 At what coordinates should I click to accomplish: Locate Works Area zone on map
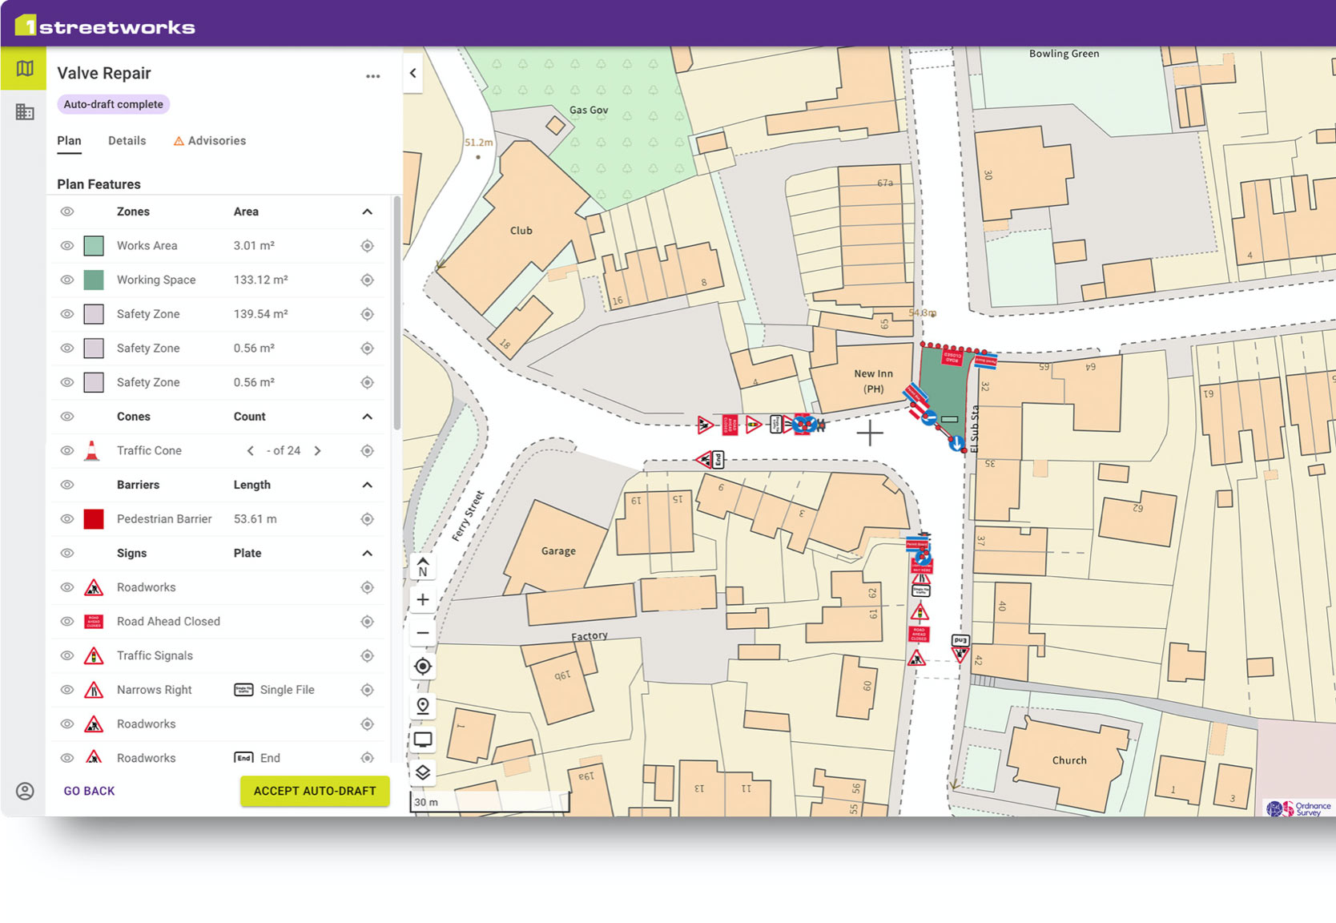pyautogui.click(x=367, y=246)
